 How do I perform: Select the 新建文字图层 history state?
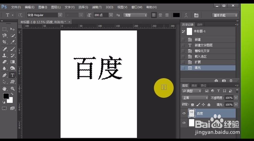208,45
